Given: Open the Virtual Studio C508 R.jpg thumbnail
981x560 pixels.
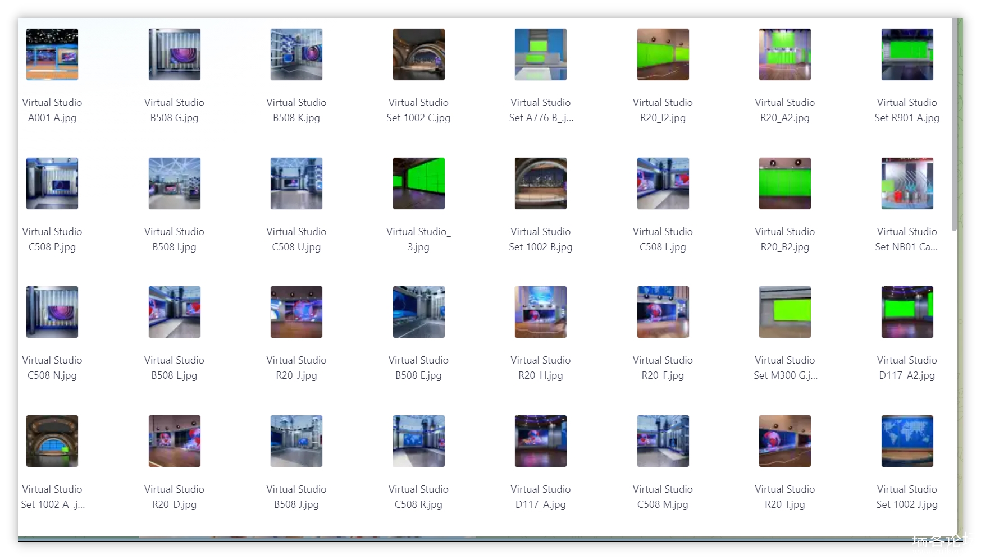Looking at the screenshot, I should click(x=419, y=441).
